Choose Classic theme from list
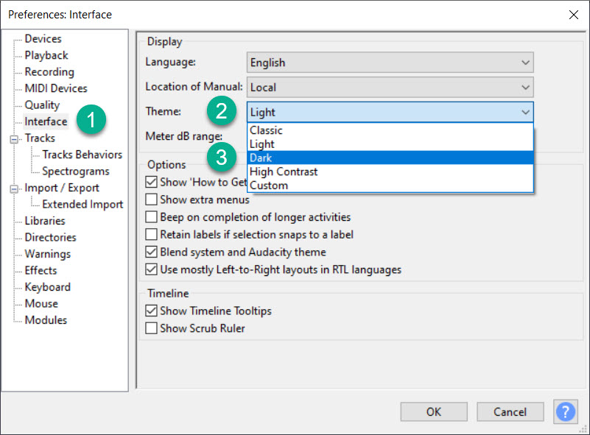The width and height of the screenshot is (590, 435). [x=390, y=130]
